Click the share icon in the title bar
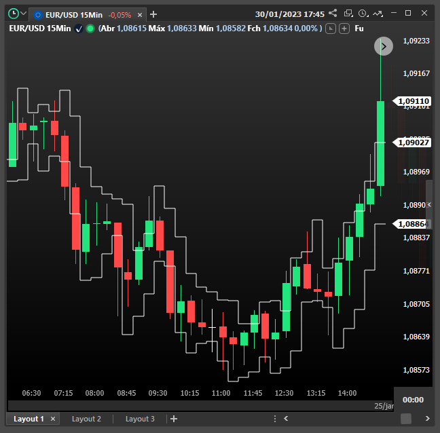The image size is (440, 433). (x=333, y=13)
